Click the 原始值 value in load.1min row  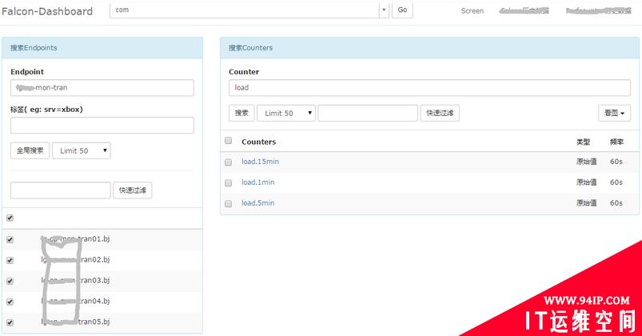(586, 182)
